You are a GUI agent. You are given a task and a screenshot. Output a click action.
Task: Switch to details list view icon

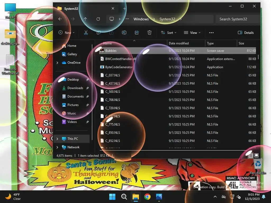251,155
